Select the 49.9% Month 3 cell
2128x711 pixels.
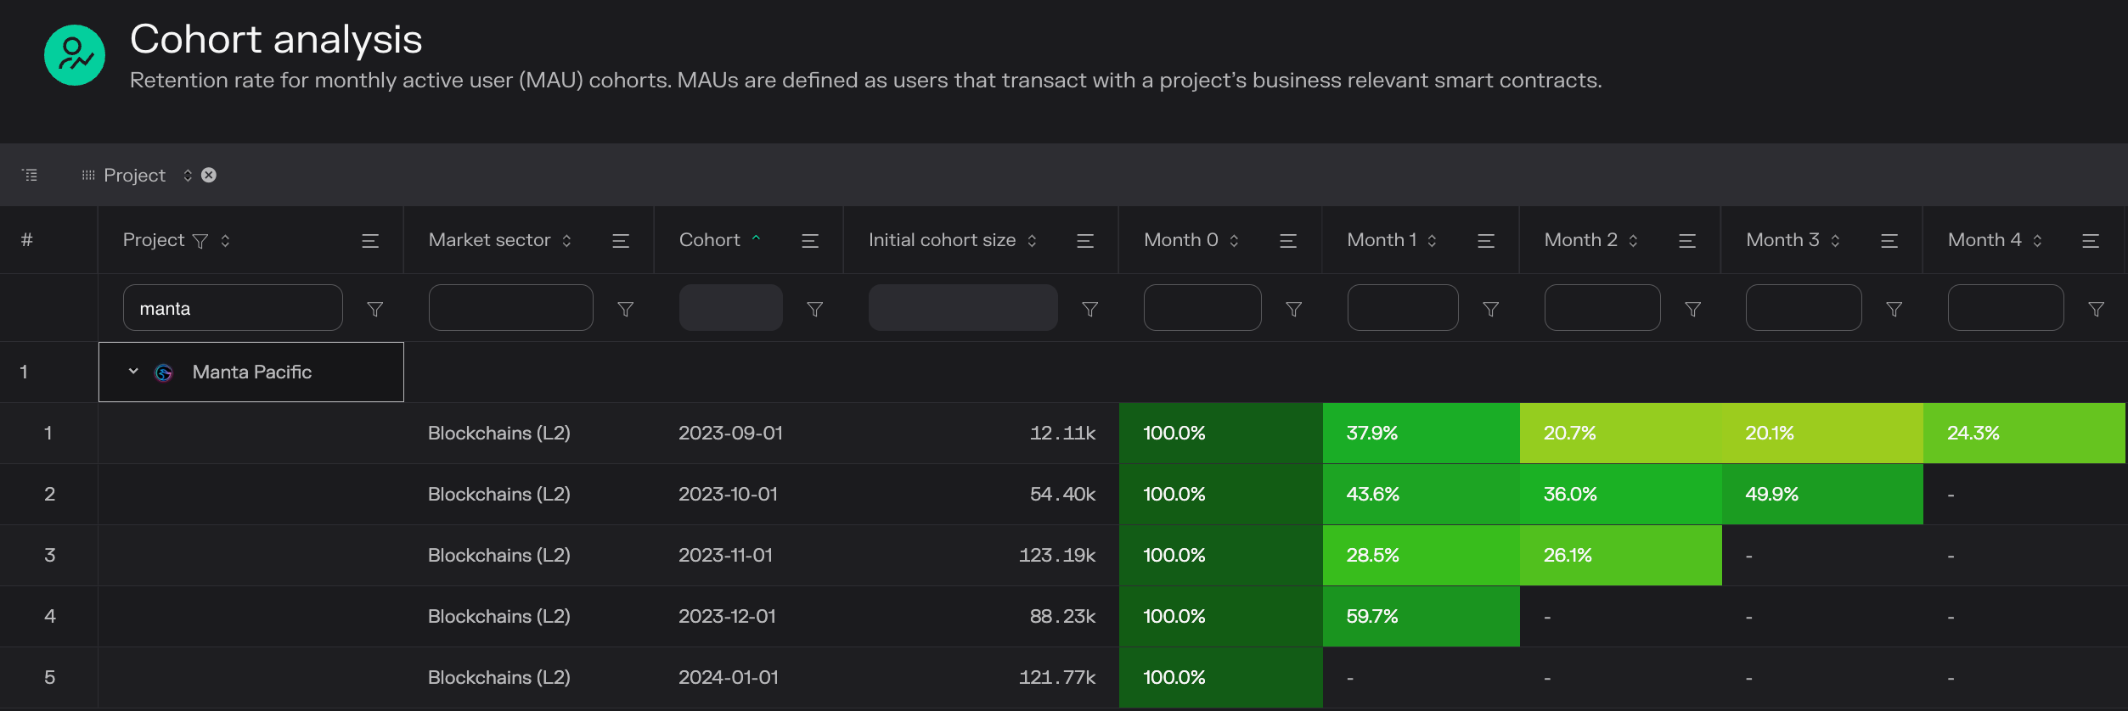(1821, 494)
